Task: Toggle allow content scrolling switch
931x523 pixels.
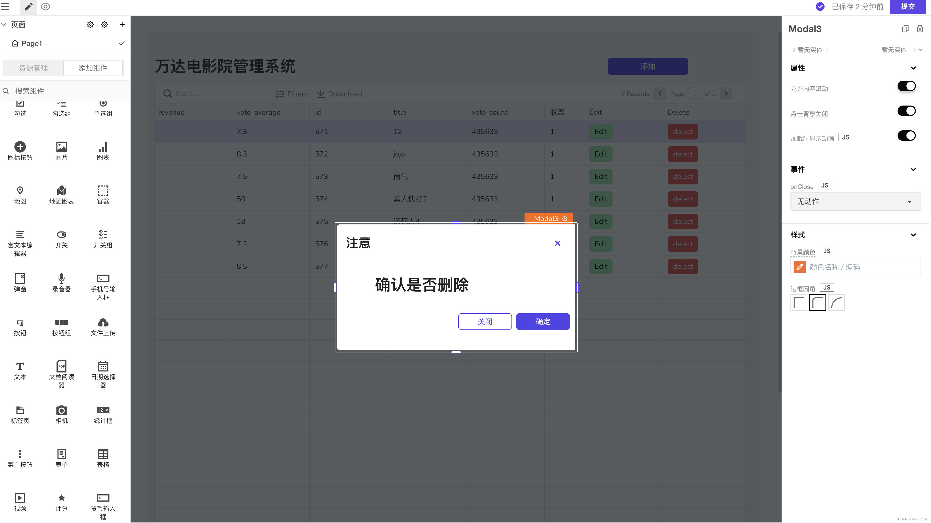Action: point(906,86)
